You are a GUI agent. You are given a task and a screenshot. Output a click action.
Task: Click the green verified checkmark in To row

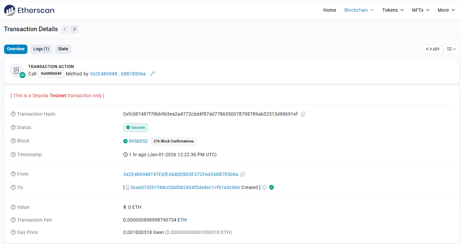coord(272,187)
